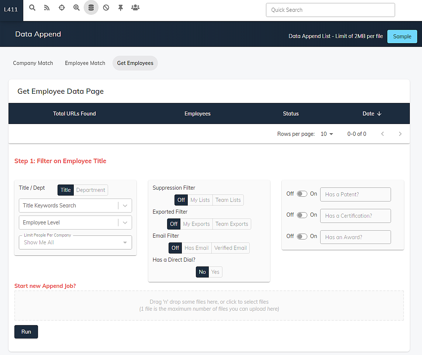This screenshot has width=422, height=355.
Task: Click the Quick Search input field
Action: click(330, 10)
